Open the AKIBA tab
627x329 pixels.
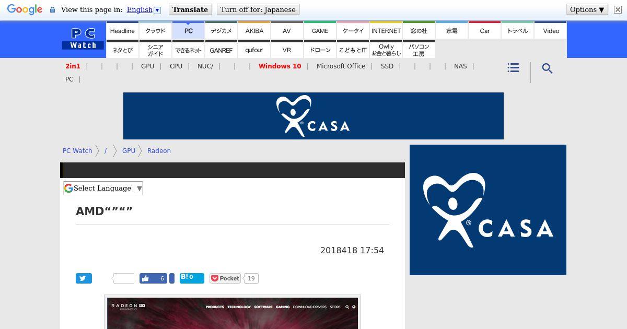[x=254, y=31]
